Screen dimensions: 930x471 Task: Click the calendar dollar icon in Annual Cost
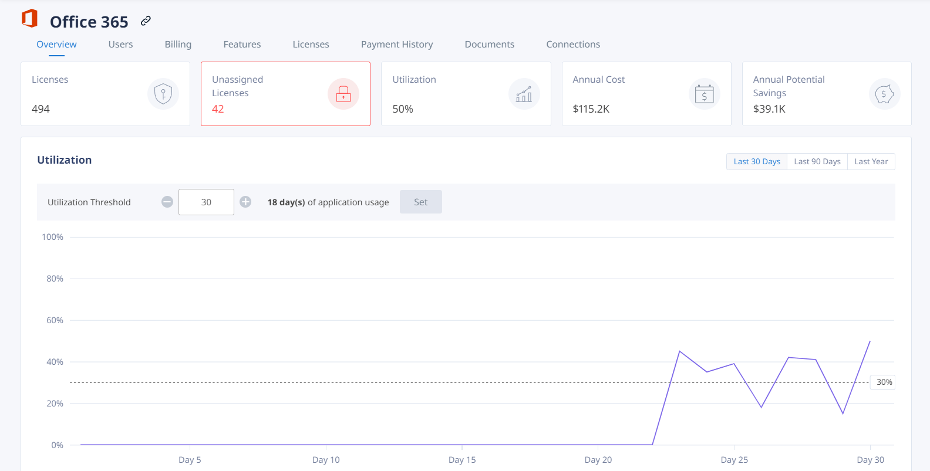705,94
